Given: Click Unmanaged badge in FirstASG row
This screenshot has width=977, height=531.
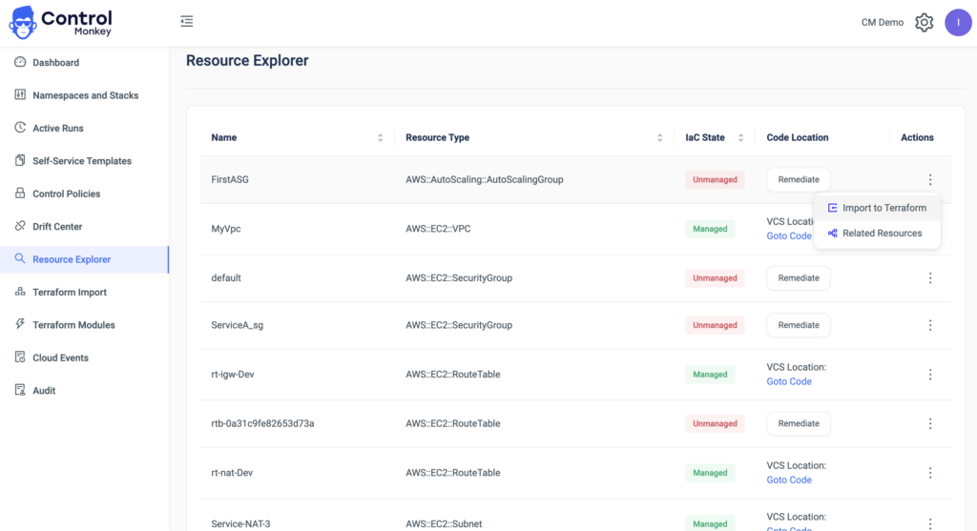Looking at the screenshot, I should [715, 179].
